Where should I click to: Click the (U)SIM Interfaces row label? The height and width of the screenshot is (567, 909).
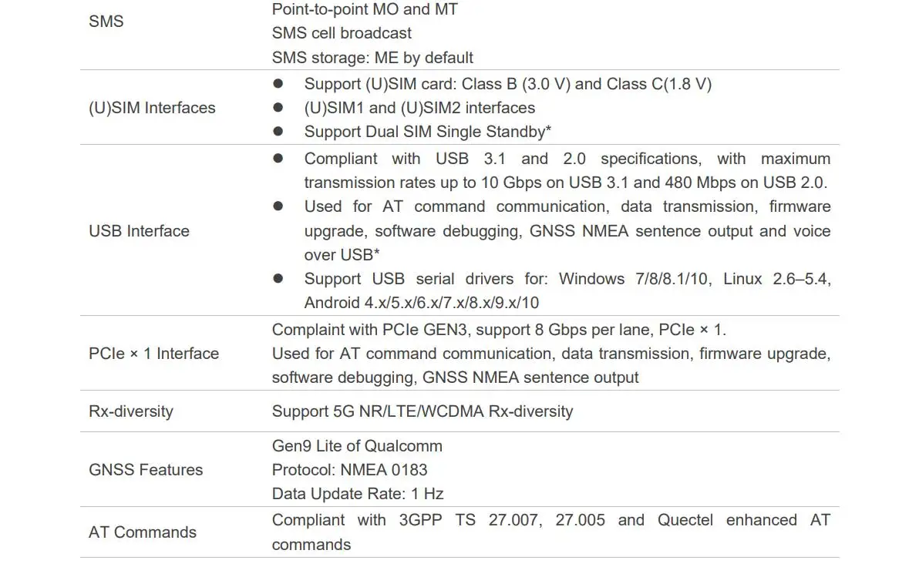(x=152, y=108)
